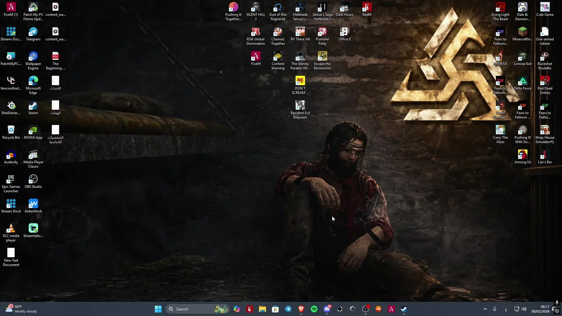Select the Office 8 desktop icon
This screenshot has width=562, height=316.
click(345, 35)
